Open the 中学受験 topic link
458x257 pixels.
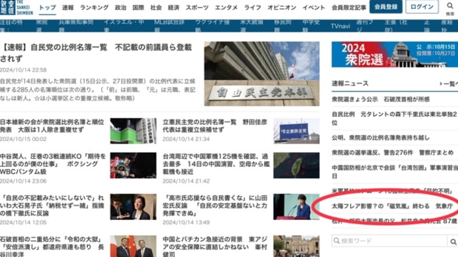(x=311, y=26)
